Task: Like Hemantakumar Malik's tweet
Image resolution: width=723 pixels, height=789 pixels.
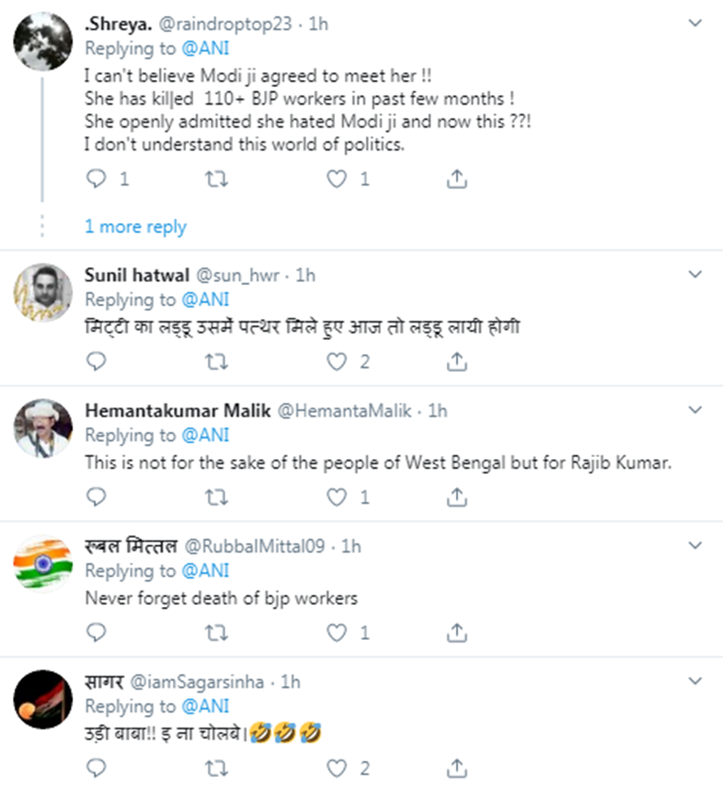Action: coord(338,496)
